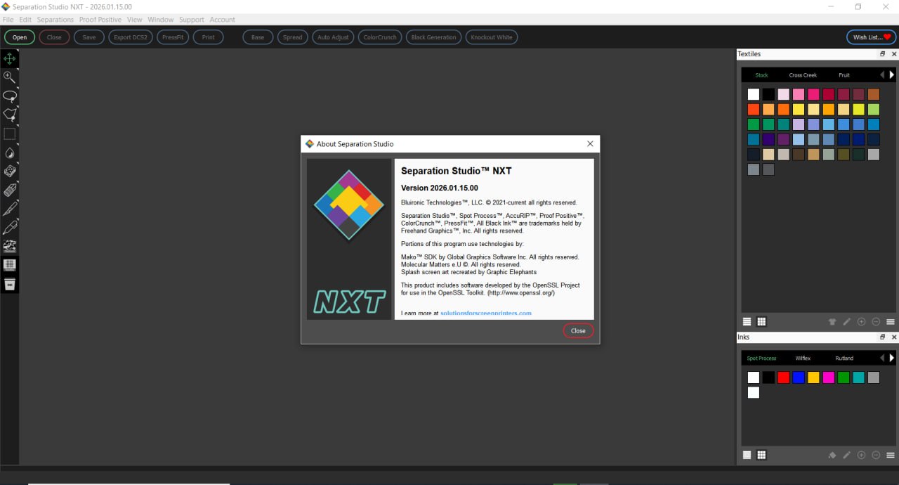899x485 pixels.
Task: Click the PressFit toolbar button
Action: coord(173,37)
